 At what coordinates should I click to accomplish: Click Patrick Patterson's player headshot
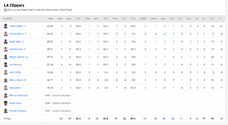click(x=6, y=111)
